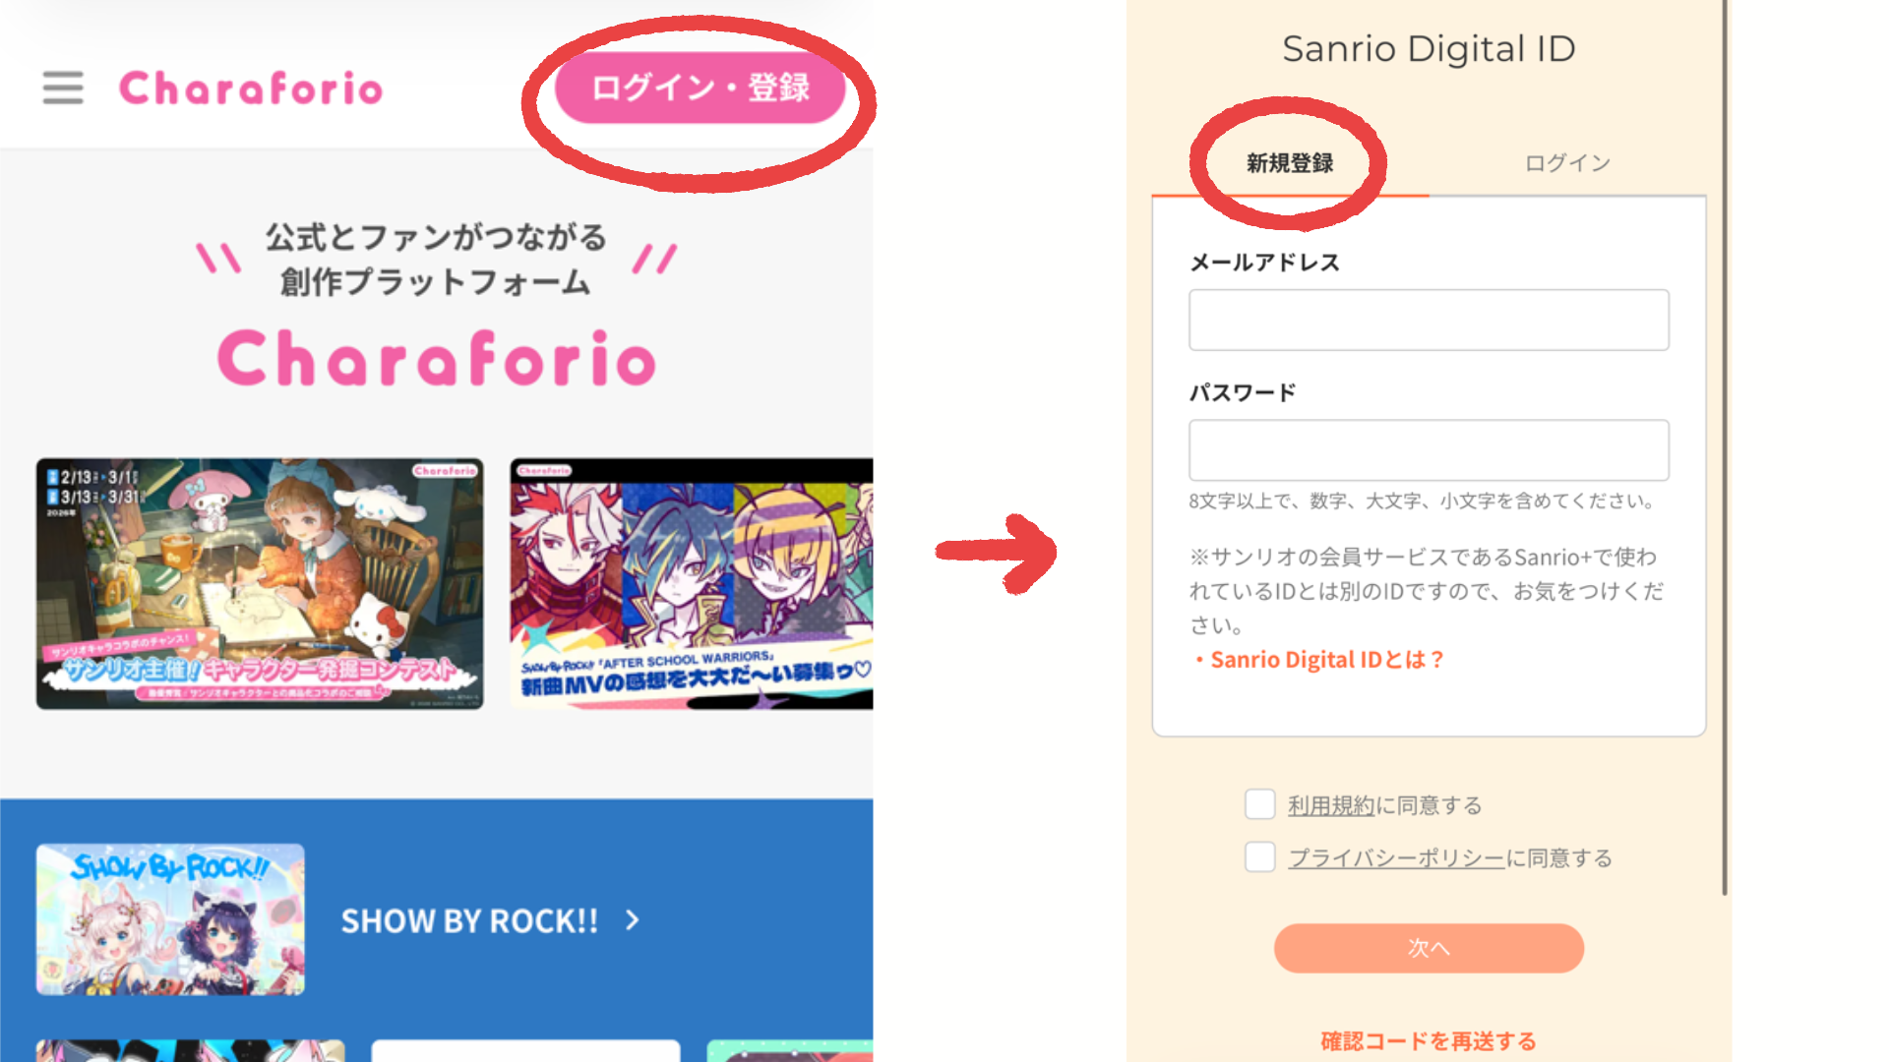Image resolution: width=1889 pixels, height=1062 pixels.
Task: Open the 利用規約 underlined link
Action: pos(1331,805)
